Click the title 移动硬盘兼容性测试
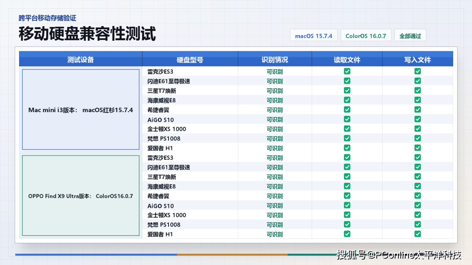 [87, 34]
